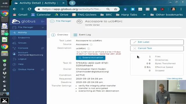The width and height of the screenshot is (186, 104).
Task: Click the Task ID value text
Action: [x=92, y=64]
